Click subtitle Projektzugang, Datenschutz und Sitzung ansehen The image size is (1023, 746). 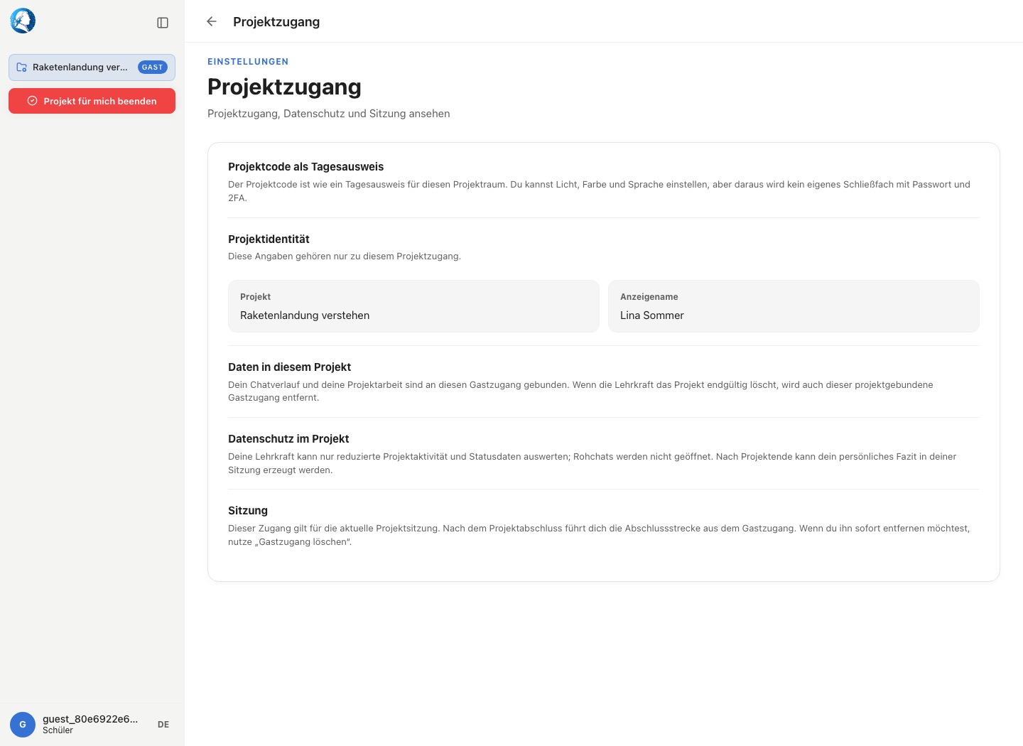pyautogui.click(x=329, y=114)
